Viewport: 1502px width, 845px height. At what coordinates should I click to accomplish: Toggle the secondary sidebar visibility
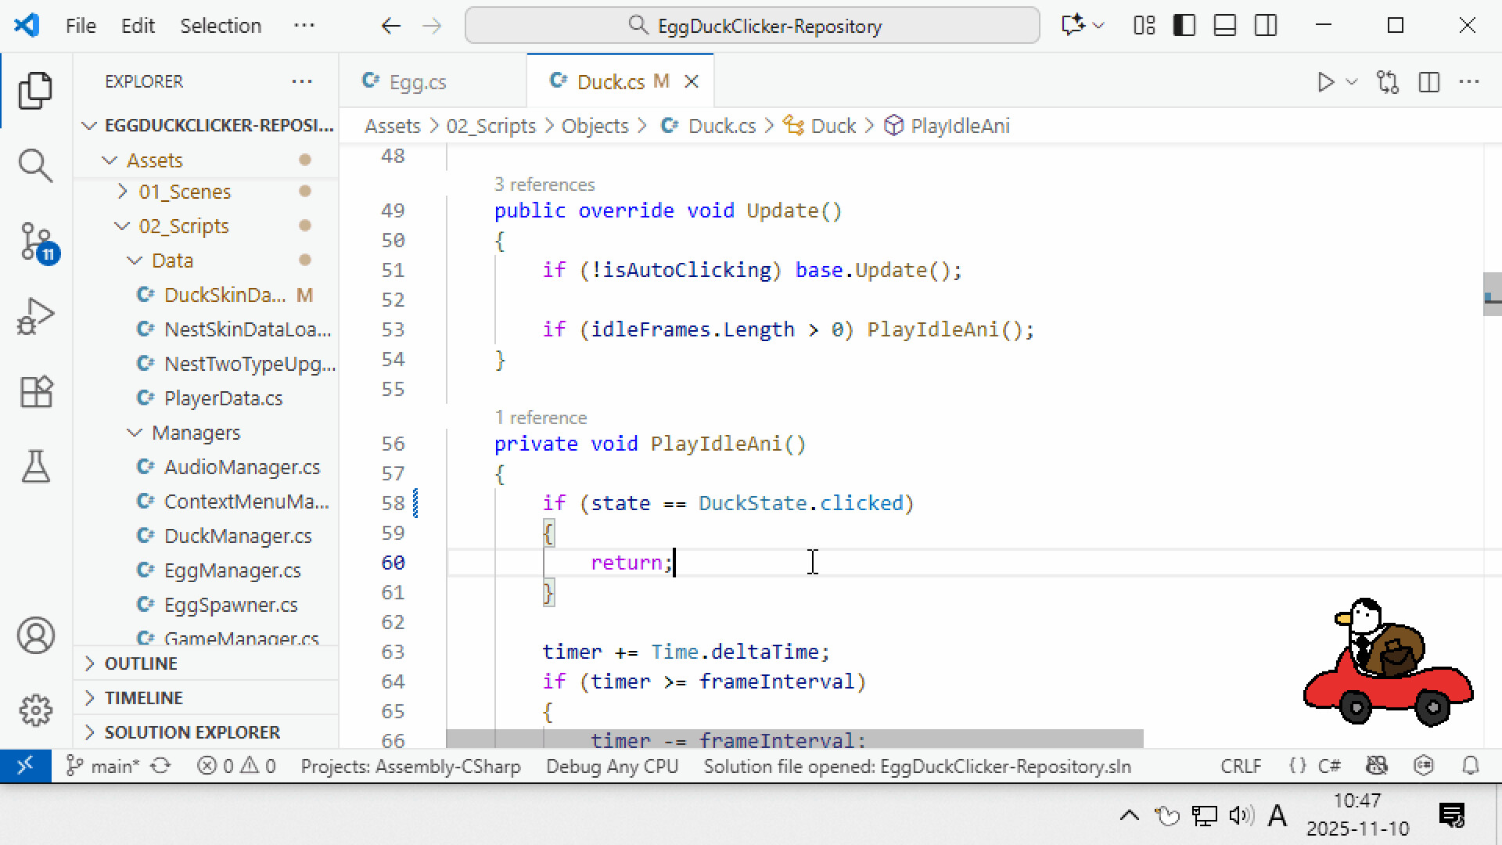tap(1265, 25)
